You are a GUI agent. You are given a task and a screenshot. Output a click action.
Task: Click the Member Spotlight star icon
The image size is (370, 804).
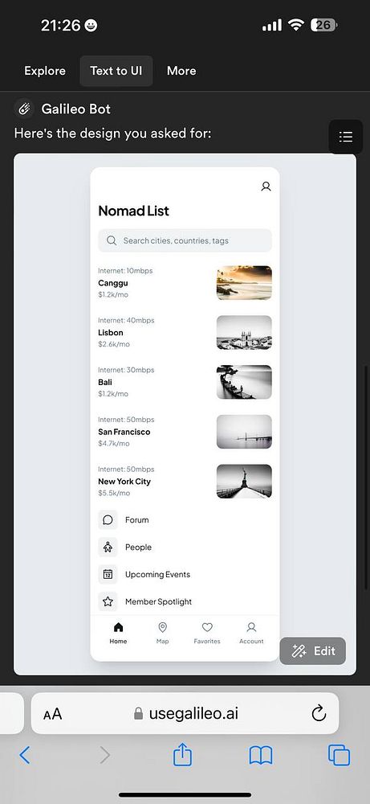coord(108,601)
